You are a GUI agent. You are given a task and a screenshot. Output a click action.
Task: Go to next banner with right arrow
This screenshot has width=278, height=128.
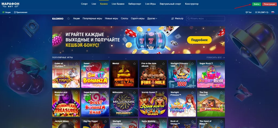point(228,40)
